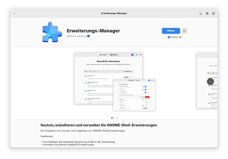The image size is (228, 159).
Task: Show next screenshot with round arrow button
Action: [210, 82]
